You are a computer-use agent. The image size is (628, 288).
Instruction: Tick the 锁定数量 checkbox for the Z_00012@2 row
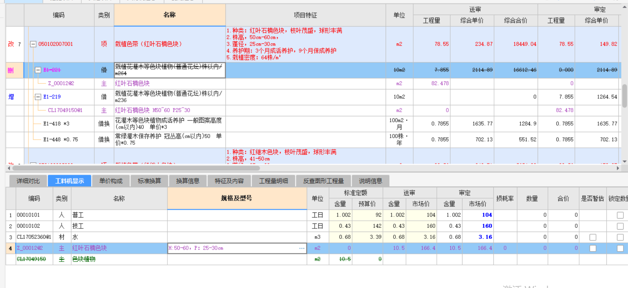[620, 248]
